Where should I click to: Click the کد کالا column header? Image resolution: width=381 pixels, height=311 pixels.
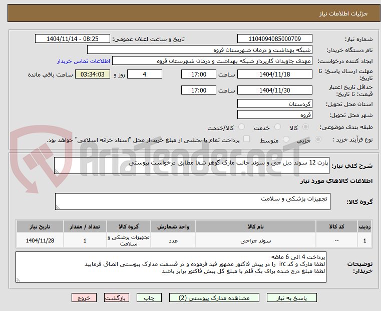point(336,226)
